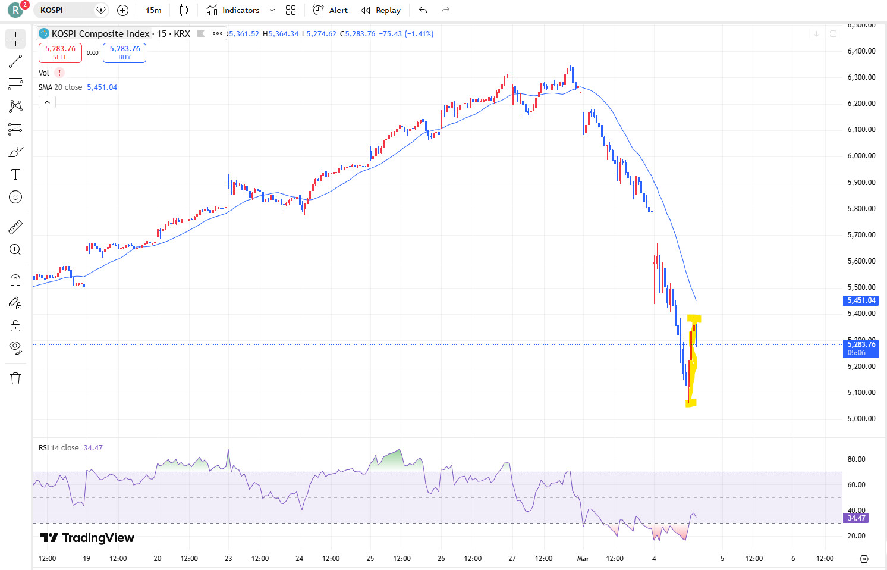Select the crosshair cursor tool
This screenshot has height=570, width=887.
pos(15,39)
